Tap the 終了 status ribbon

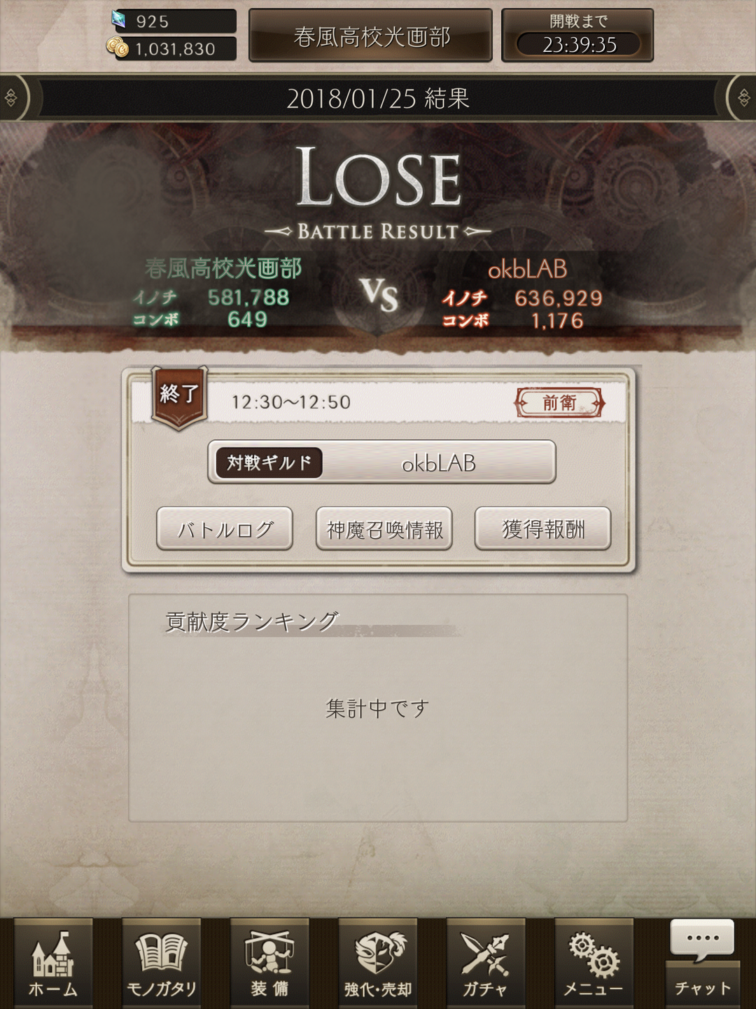click(x=180, y=397)
